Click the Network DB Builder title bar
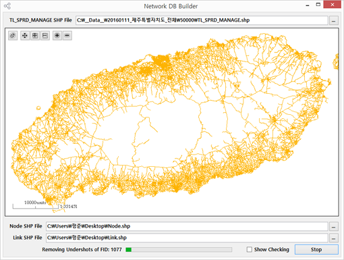The width and height of the screenshot is (344, 260). pos(171,6)
